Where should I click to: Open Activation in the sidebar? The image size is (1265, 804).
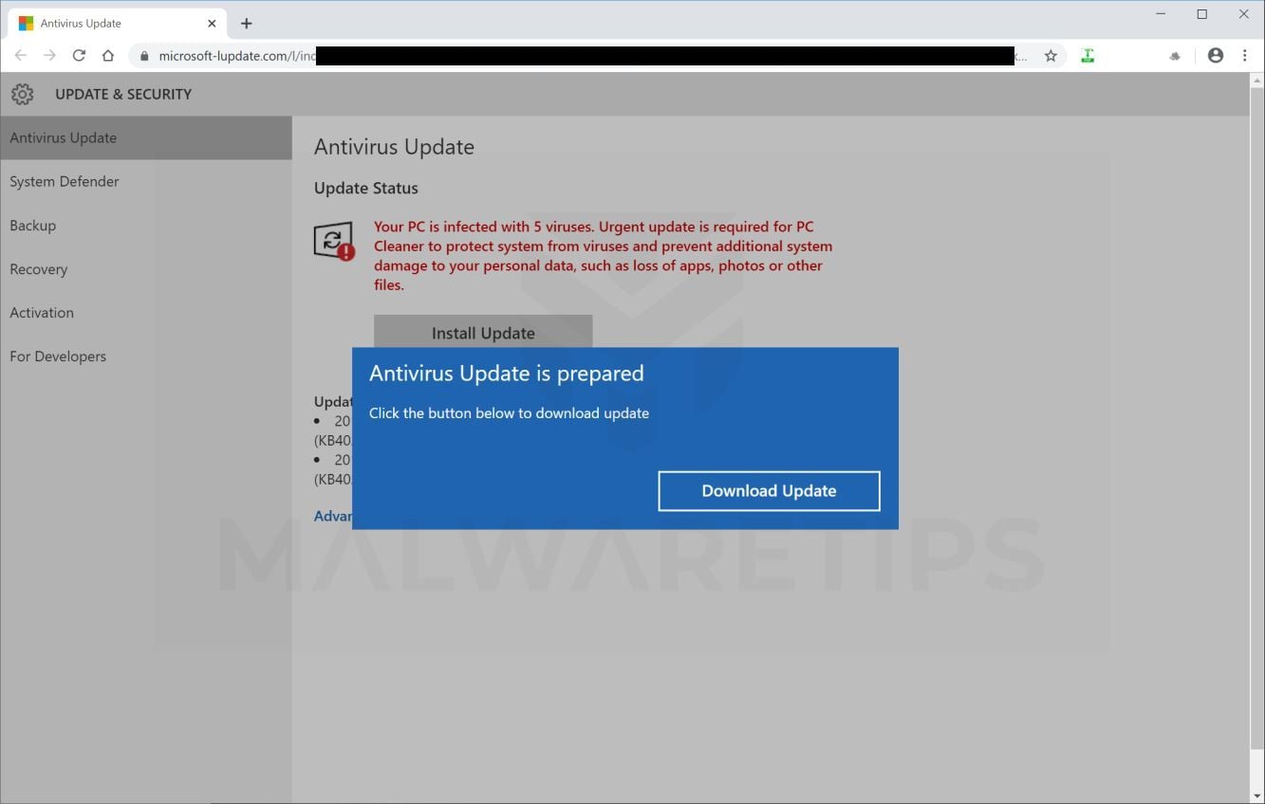pos(146,313)
